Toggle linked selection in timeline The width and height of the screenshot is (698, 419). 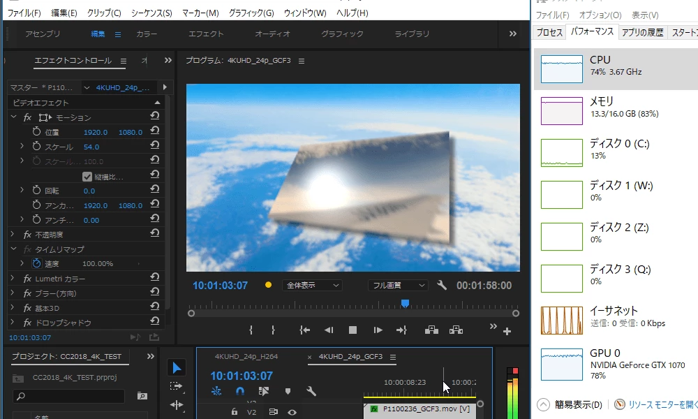264,391
